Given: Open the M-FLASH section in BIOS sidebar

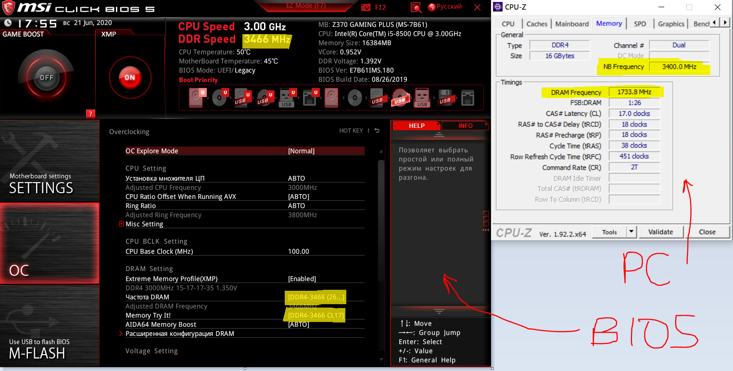Looking at the screenshot, I should point(50,326).
